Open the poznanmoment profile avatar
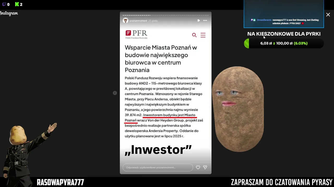334x187 pixels. [126, 21]
